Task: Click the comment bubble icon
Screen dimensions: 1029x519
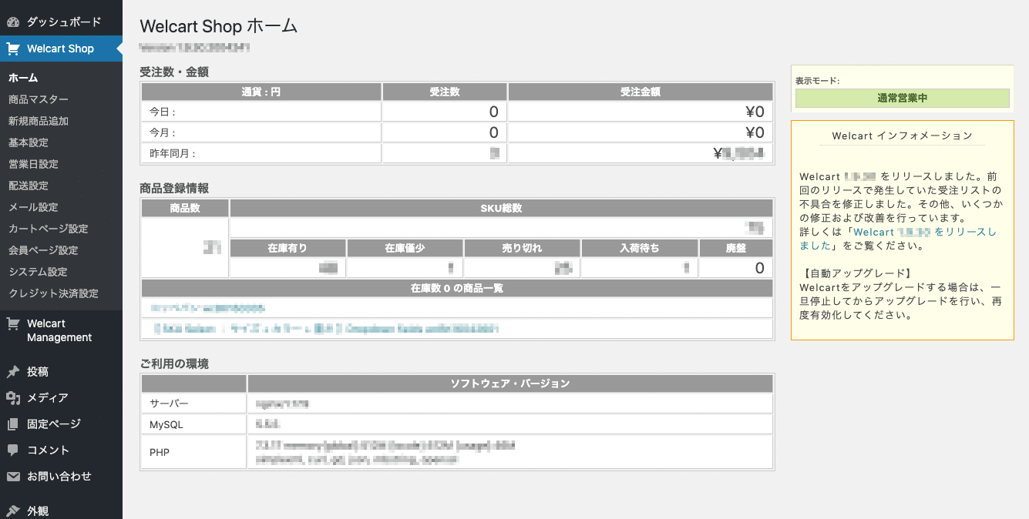Action: (13, 450)
